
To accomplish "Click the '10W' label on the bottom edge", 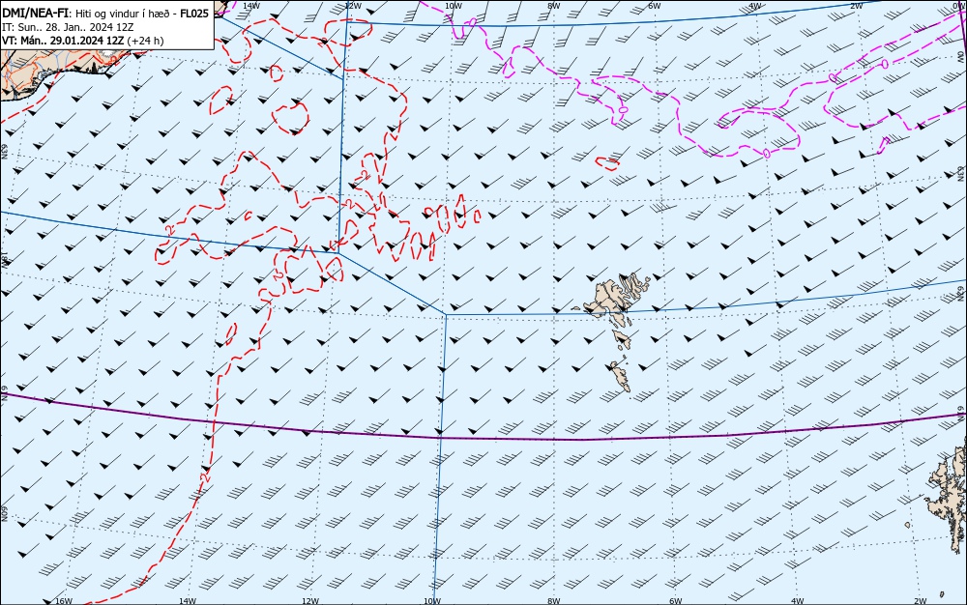I will [433, 601].
